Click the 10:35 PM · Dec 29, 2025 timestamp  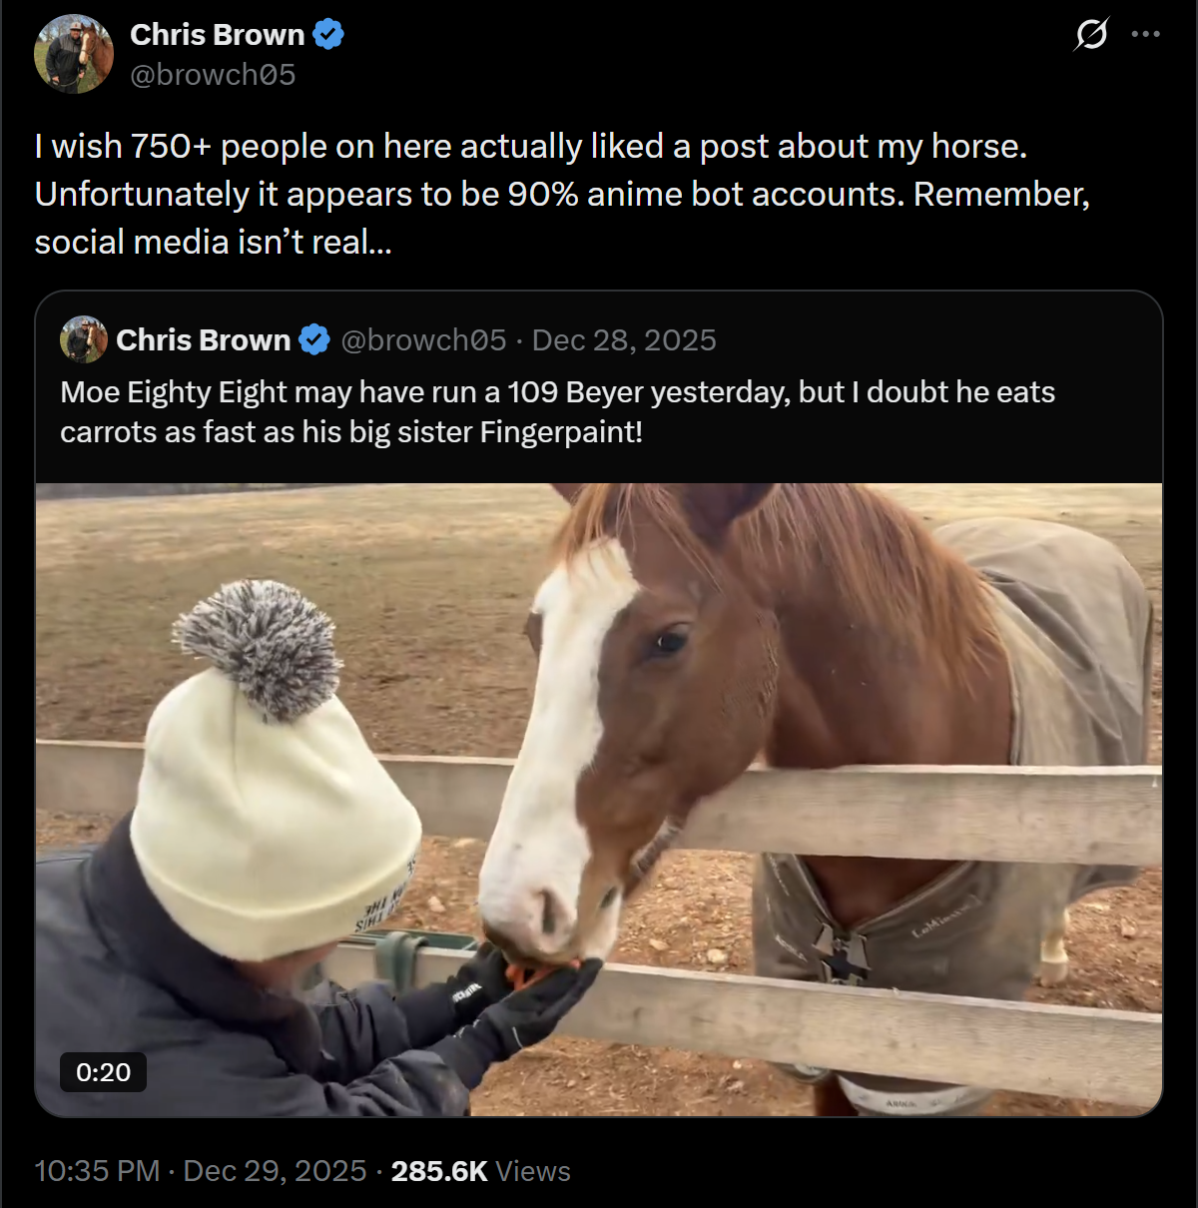[x=201, y=1171]
